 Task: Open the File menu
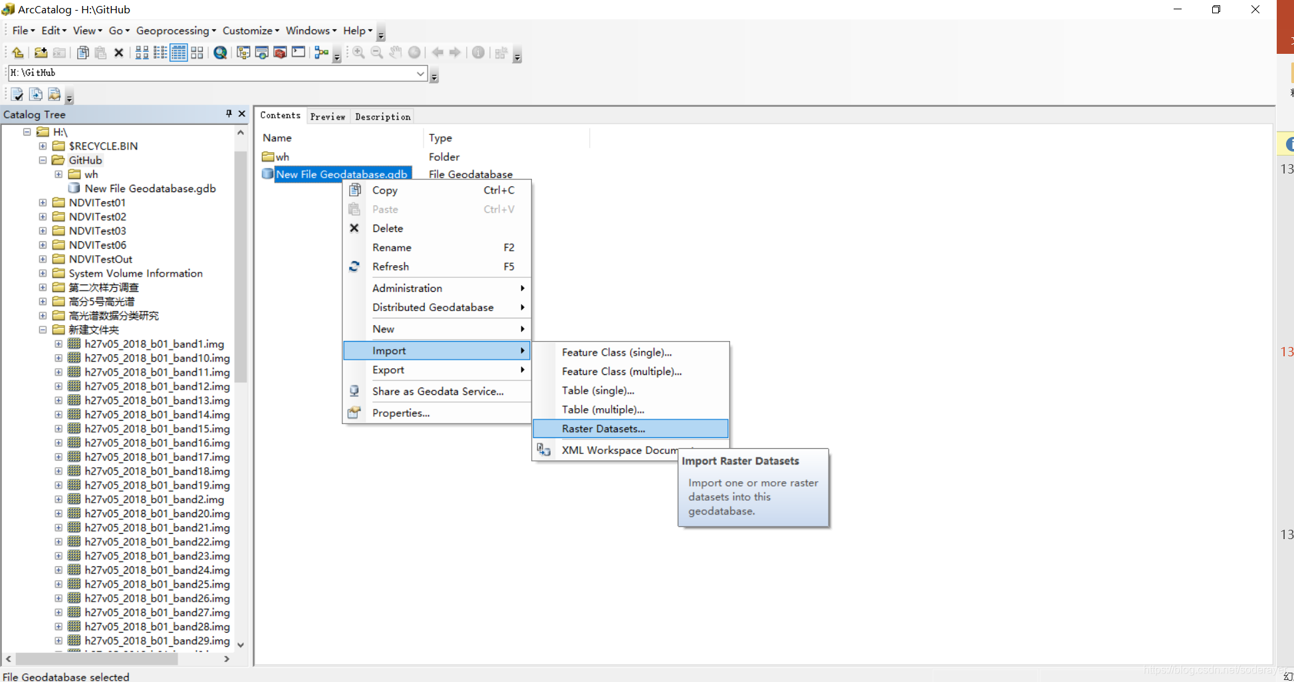coord(23,31)
